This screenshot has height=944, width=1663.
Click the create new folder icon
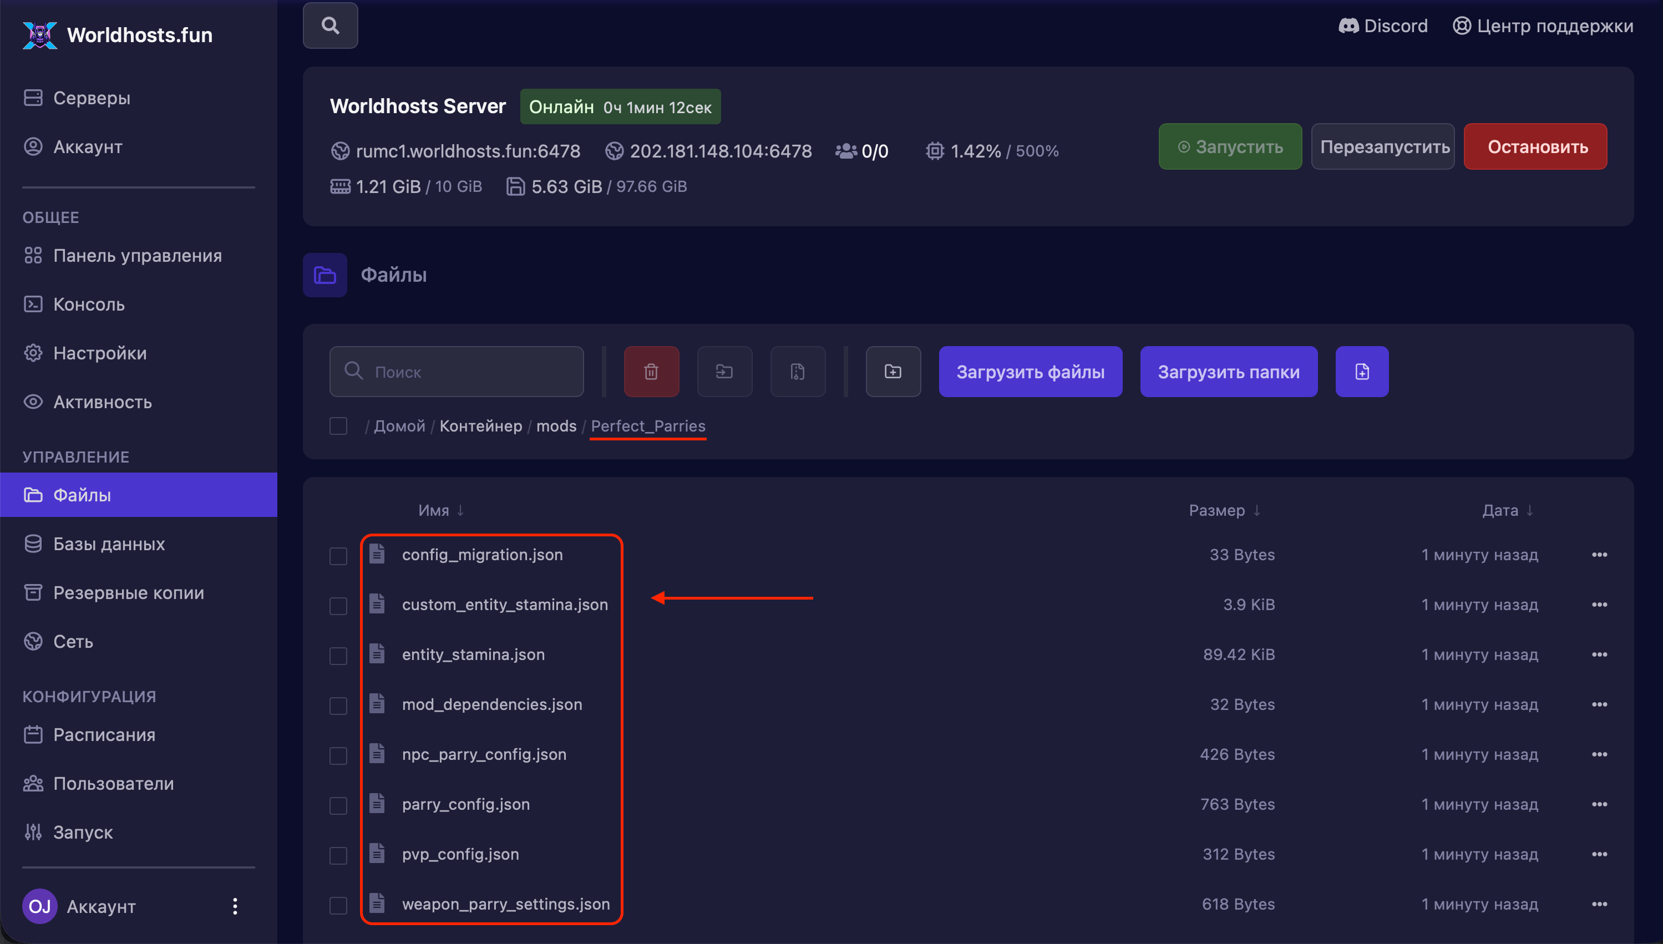tap(893, 372)
